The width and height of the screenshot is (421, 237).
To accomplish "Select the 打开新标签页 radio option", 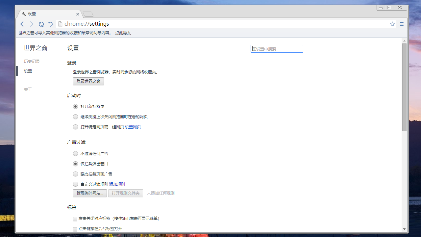I will 76,107.
